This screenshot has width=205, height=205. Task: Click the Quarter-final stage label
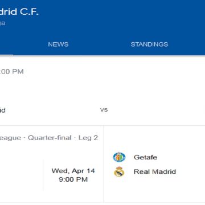(x=50, y=138)
